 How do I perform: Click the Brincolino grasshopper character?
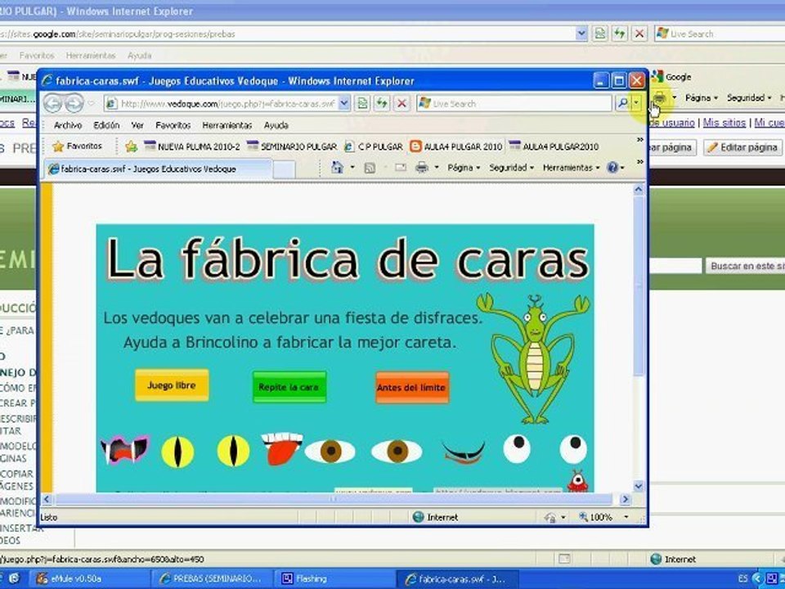534,358
